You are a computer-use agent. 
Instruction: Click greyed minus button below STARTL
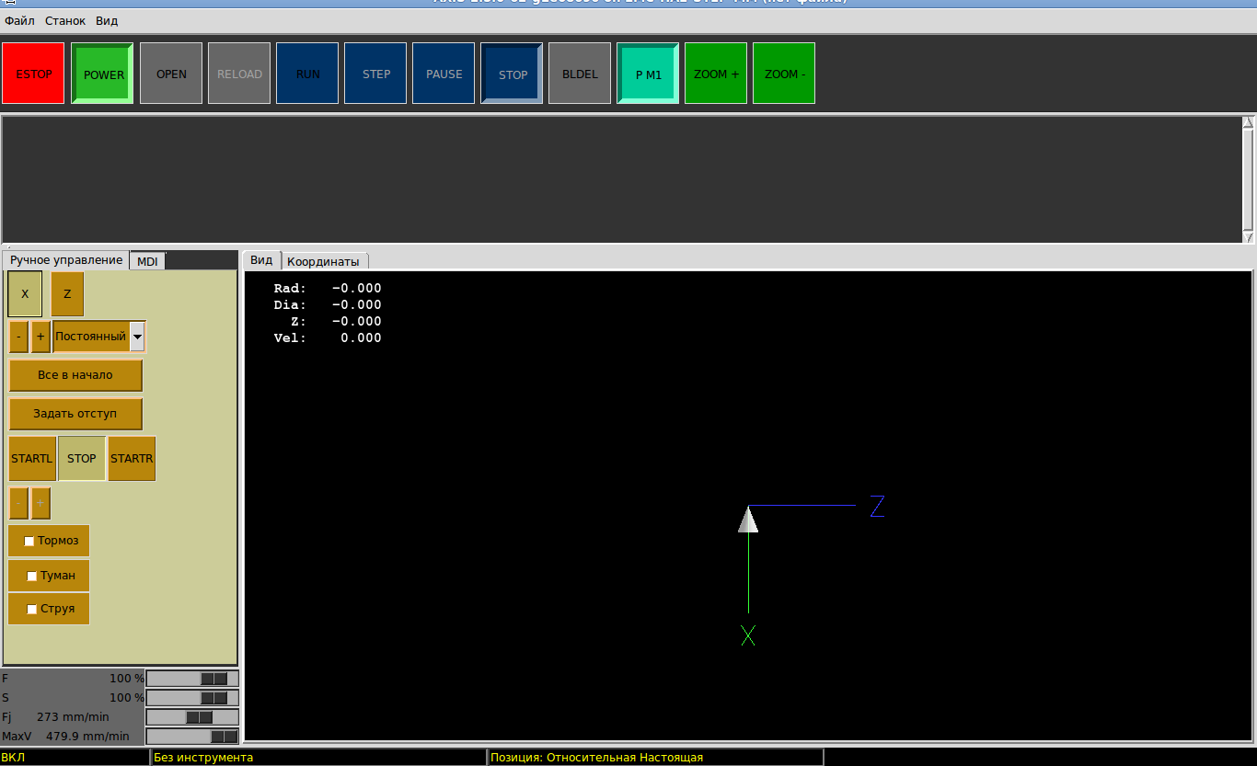[x=18, y=503]
